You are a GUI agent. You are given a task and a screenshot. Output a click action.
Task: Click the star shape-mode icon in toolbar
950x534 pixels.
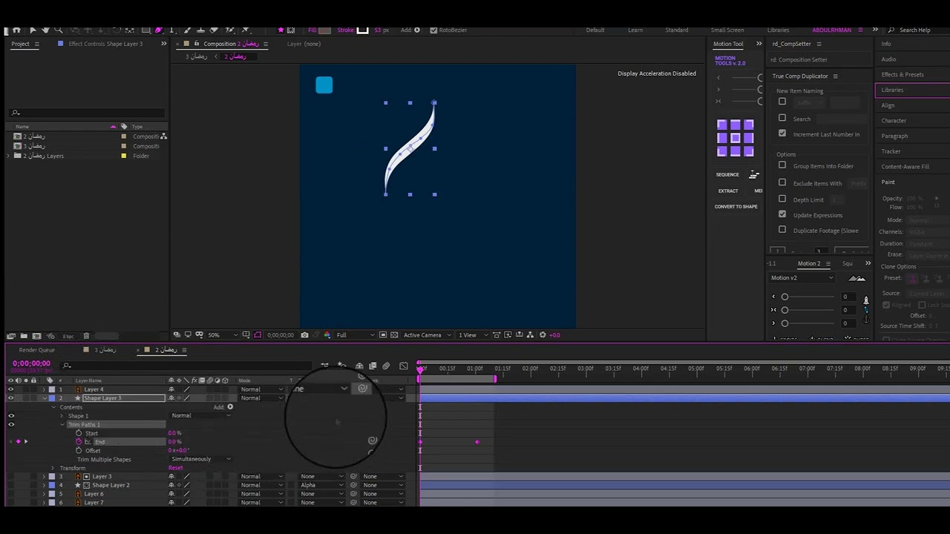[x=281, y=30]
